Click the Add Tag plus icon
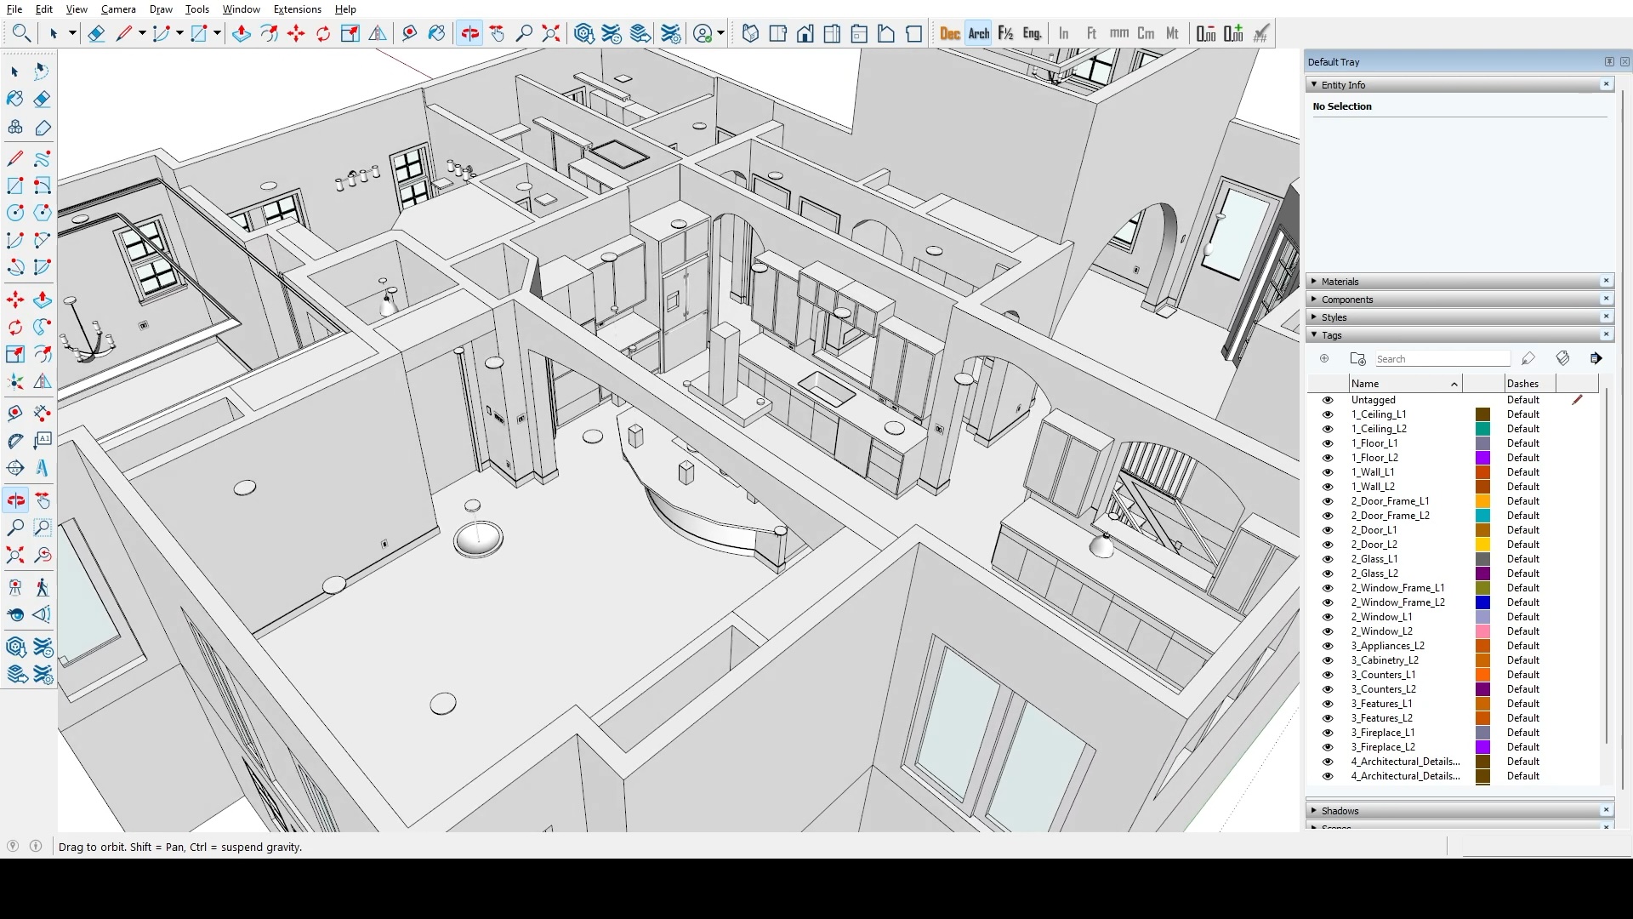 [1324, 358]
